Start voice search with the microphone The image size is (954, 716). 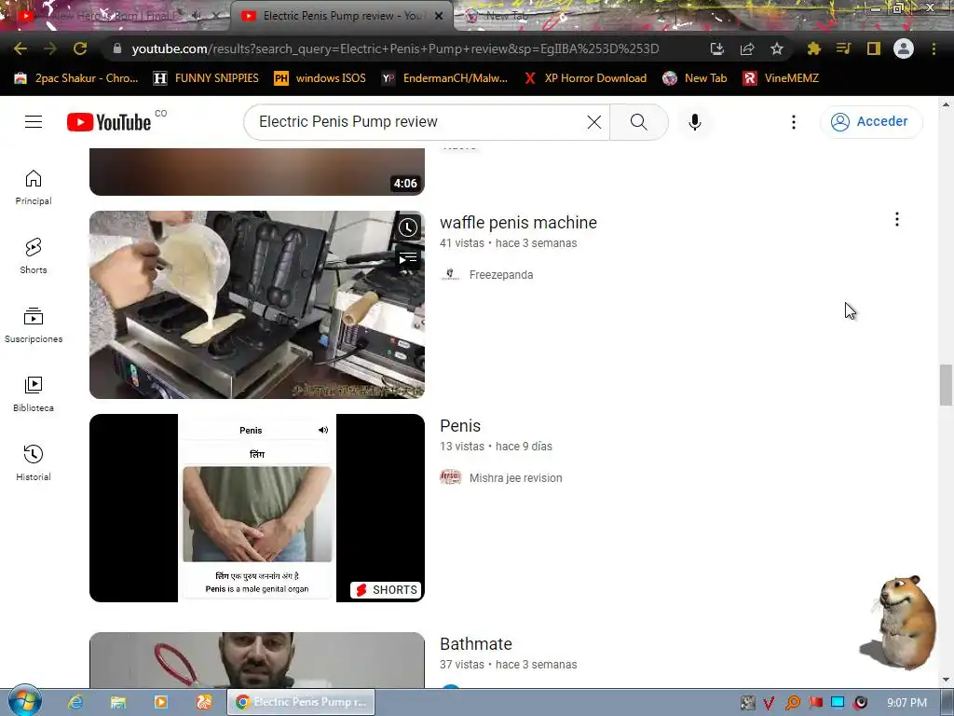pyautogui.click(x=695, y=122)
